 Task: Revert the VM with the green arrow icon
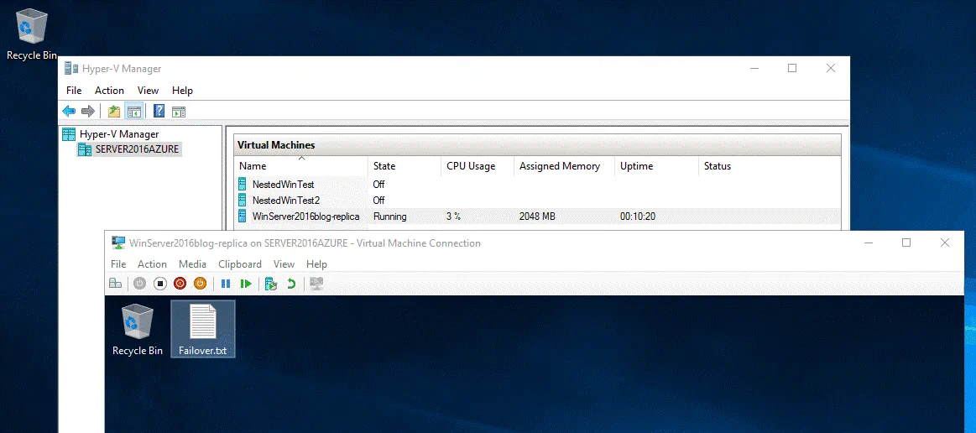point(291,284)
